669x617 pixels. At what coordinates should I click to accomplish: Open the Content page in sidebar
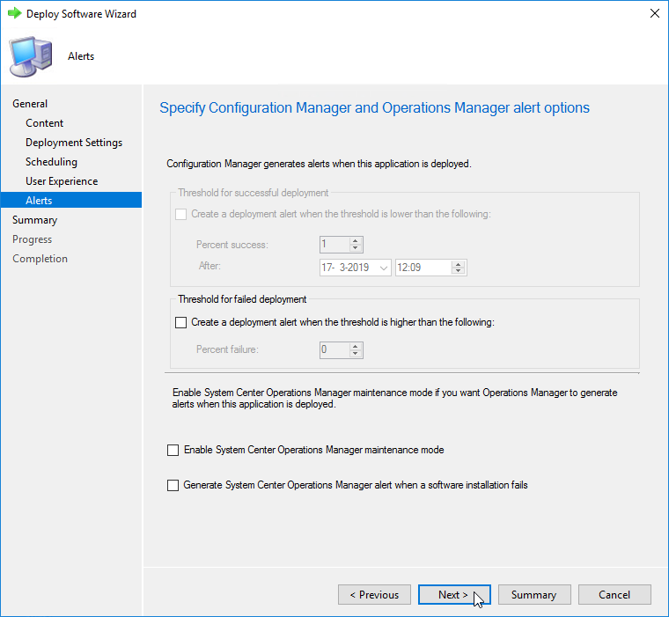pyautogui.click(x=45, y=123)
